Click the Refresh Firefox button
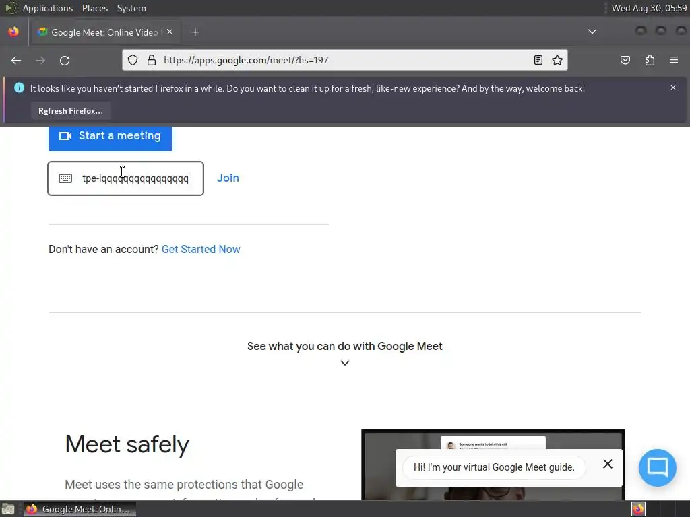 coord(70,111)
